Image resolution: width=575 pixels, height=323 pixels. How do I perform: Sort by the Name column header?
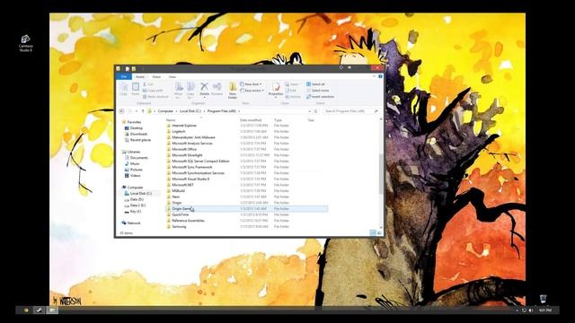coord(171,120)
